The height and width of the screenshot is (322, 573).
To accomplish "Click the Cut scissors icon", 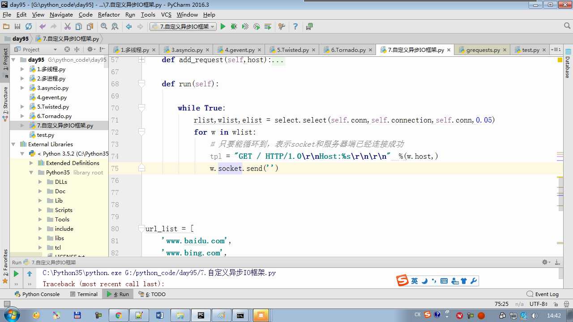I will point(68,27).
